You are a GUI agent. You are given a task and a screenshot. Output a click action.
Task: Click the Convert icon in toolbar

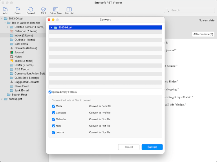pyautogui.click(x=31, y=10)
